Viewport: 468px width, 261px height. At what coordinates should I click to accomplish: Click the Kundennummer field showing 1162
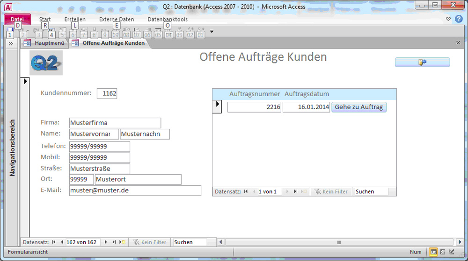pos(107,93)
